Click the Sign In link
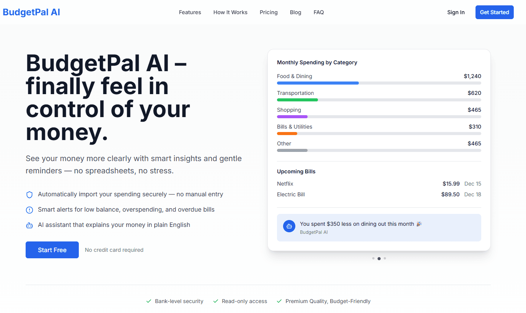The height and width of the screenshot is (313, 526). click(x=456, y=12)
